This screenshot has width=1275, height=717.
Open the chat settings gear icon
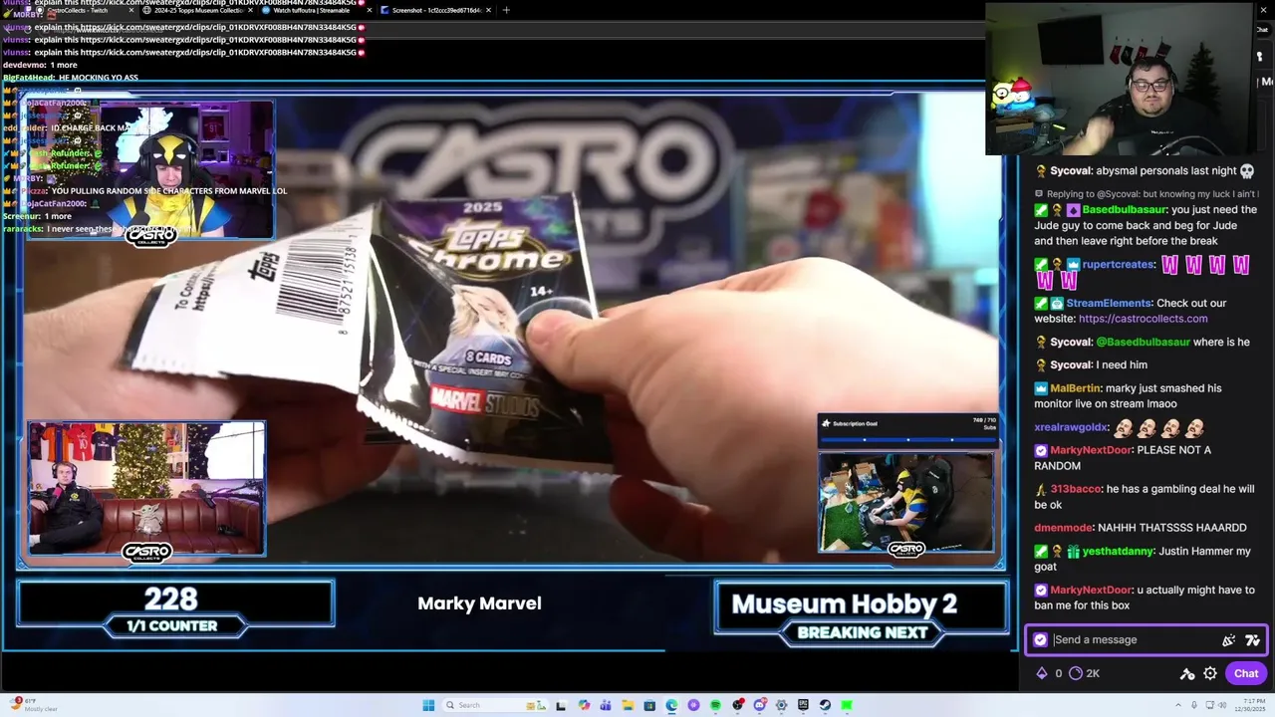1210,673
